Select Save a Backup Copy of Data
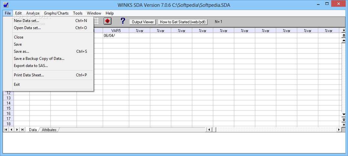 tap(50, 59)
